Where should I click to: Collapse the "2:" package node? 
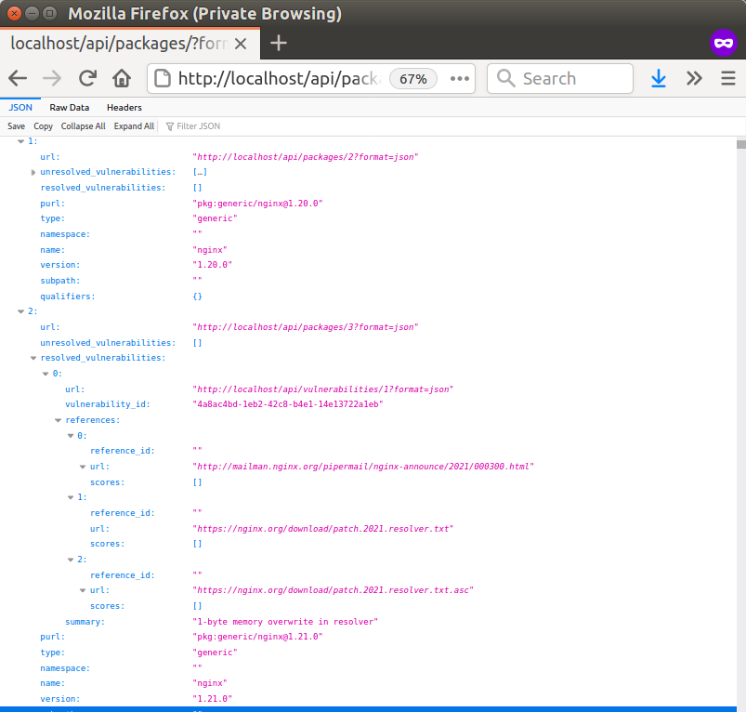coord(21,310)
